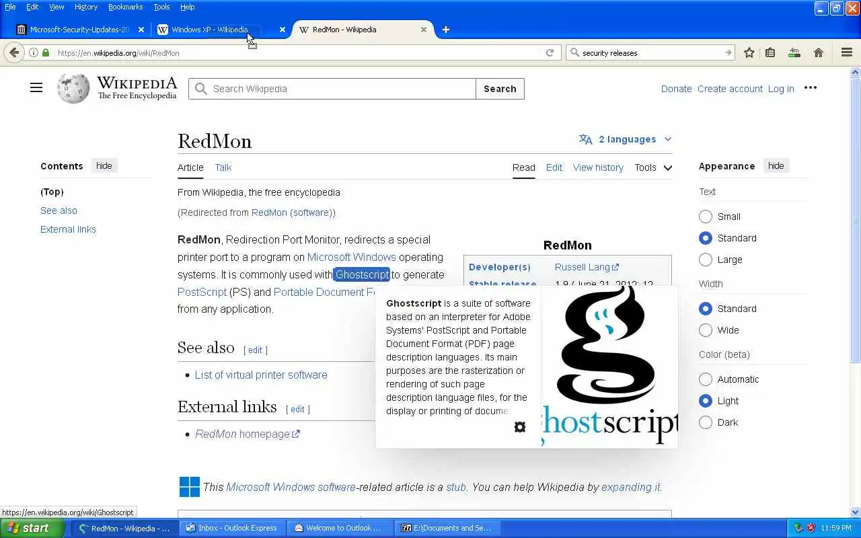
Task: Click the Wikipedia globe logo
Action: (73, 88)
